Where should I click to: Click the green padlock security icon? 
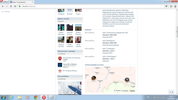pos(20,6)
